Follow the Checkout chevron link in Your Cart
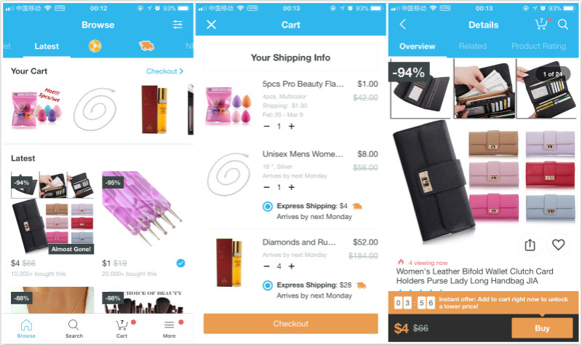Image resolution: width=582 pixels, height=345 pixels. (165, 71)
